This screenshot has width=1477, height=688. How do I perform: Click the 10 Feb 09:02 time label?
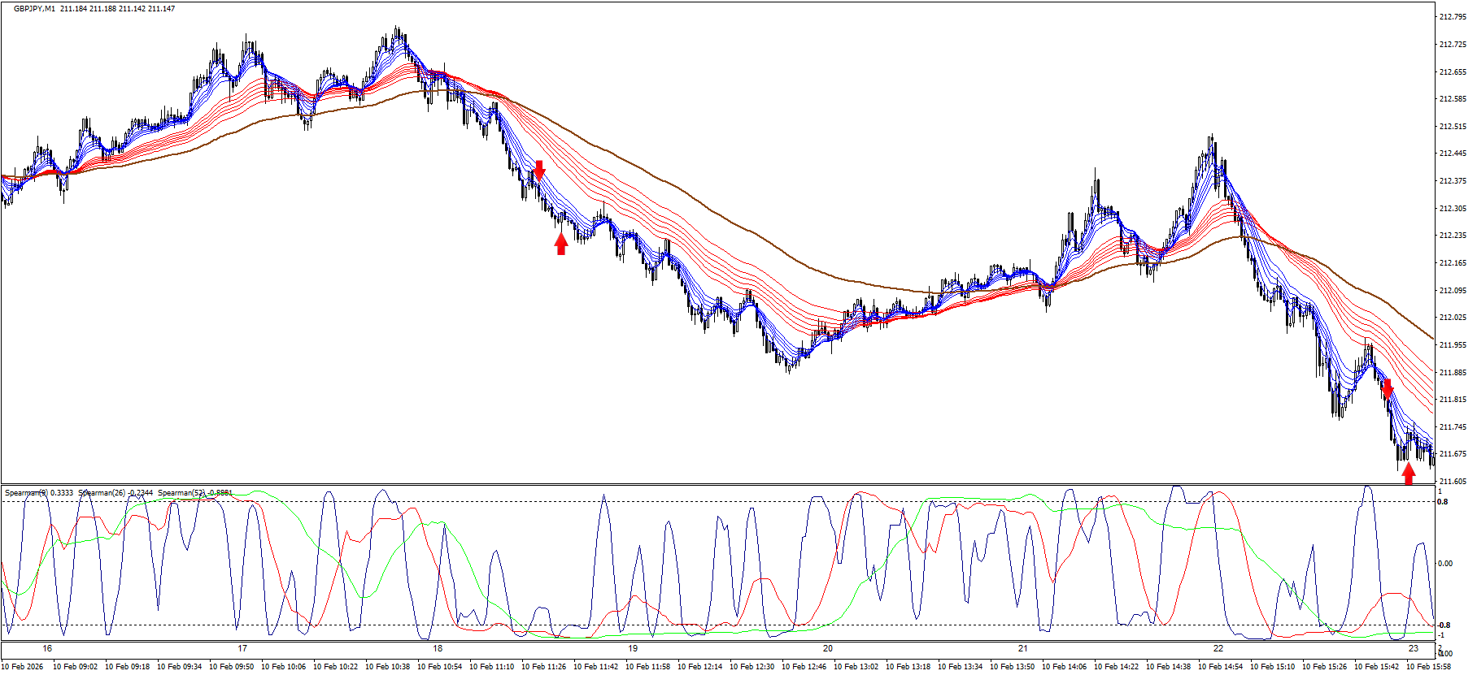tap(75, 667)
